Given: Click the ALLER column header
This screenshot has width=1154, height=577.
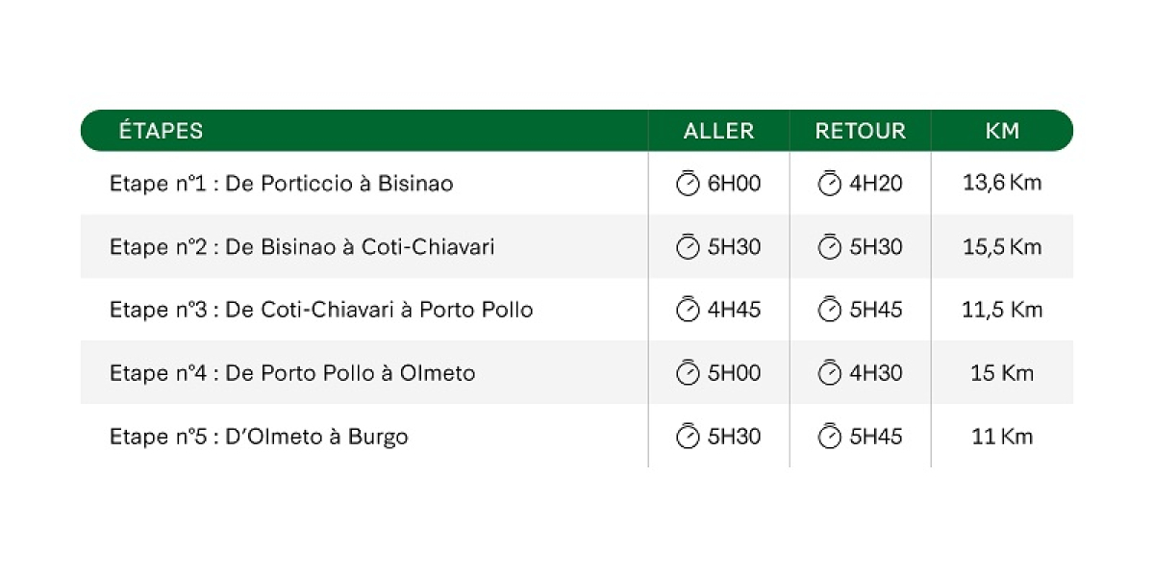Looking at the screenshot, I should pos(719,131).
